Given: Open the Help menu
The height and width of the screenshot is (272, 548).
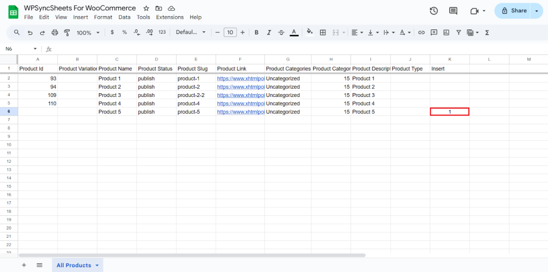Looking at the screenshot, I should [x=196, y=17].
